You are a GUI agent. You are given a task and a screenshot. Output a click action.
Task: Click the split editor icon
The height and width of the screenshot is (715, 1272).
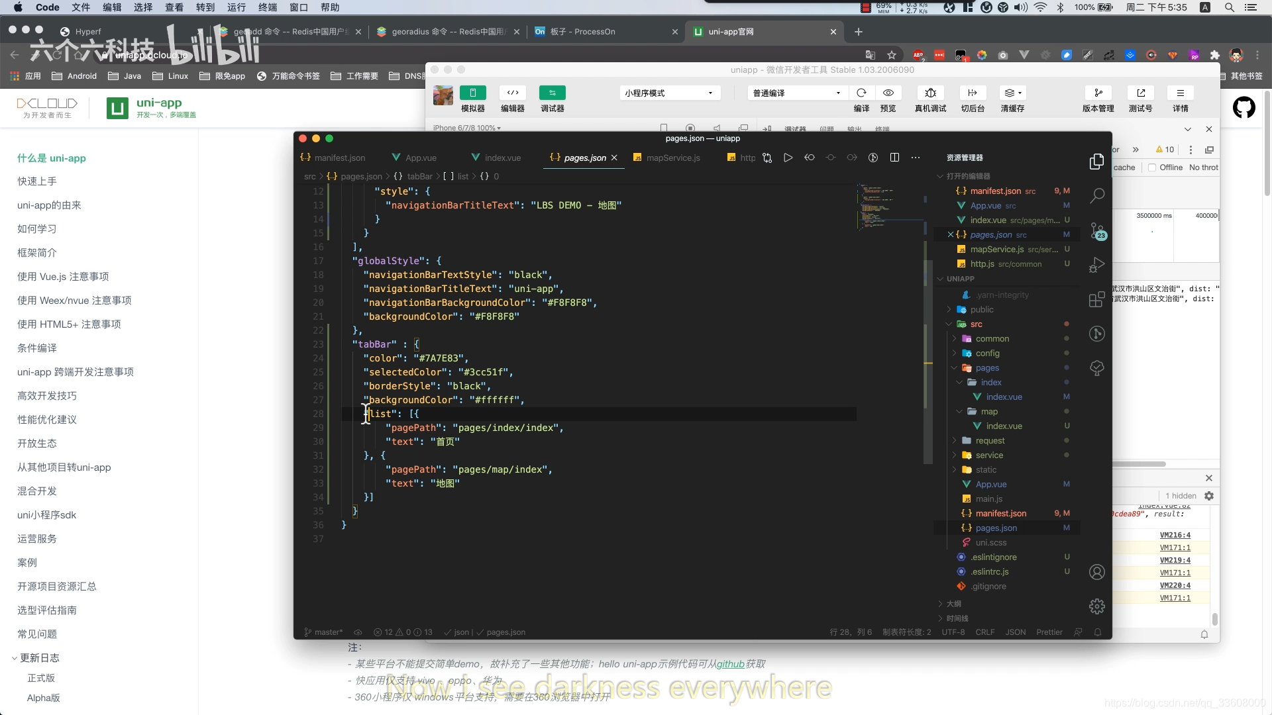(894, 158)
